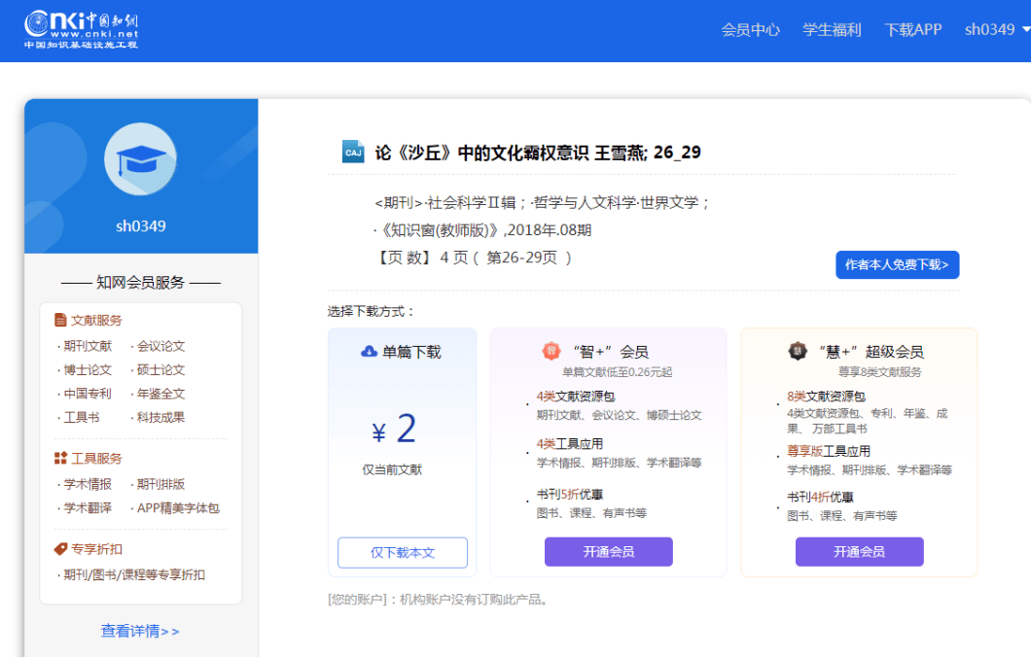Click the sh0349 name under avatar

(141, 226)
